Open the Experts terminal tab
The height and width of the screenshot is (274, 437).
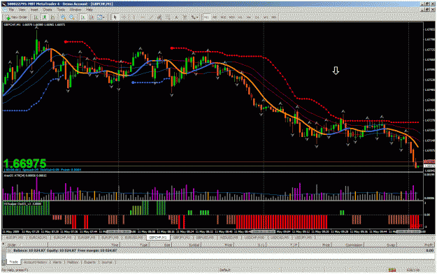(89, 262)
